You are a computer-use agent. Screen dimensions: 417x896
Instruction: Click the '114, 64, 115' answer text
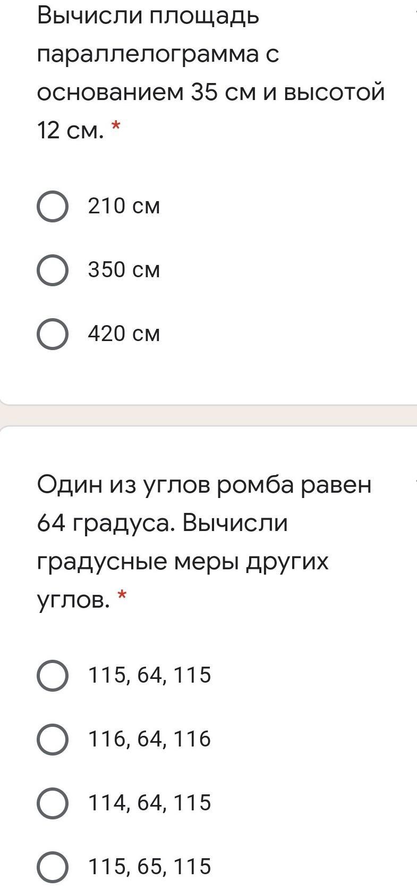150,803
